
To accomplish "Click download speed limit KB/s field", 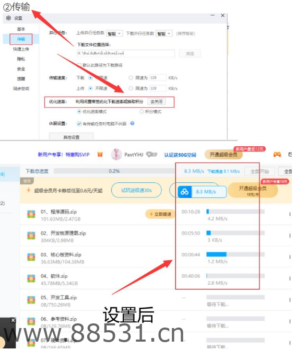I will tap(158, 78).
